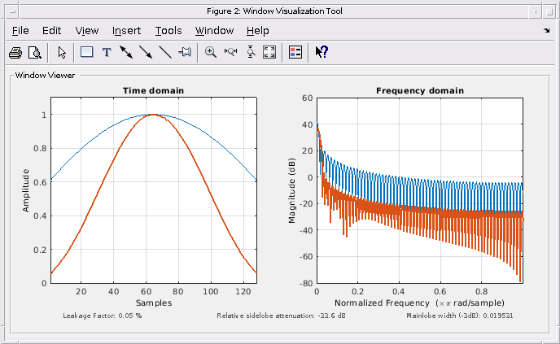This screenshot has height=344, width=560.
Task: Click the Print figure icon
Action: [x=15, y=53]
